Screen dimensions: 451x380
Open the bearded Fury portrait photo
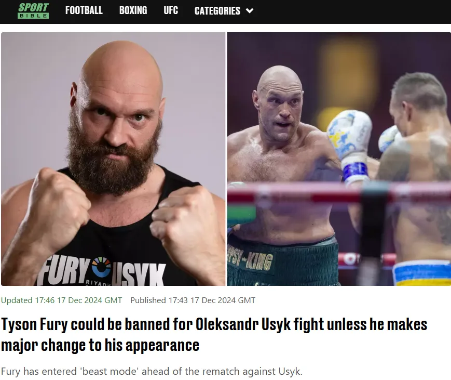coord(113,159)
